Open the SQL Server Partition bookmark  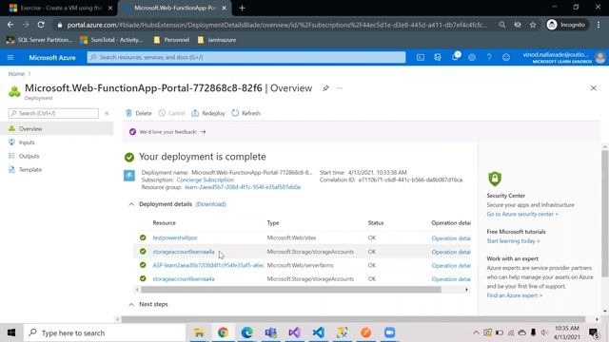(x=40, y=40)
